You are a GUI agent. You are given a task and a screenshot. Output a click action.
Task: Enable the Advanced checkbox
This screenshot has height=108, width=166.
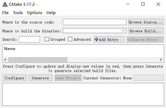coord(70,39)
